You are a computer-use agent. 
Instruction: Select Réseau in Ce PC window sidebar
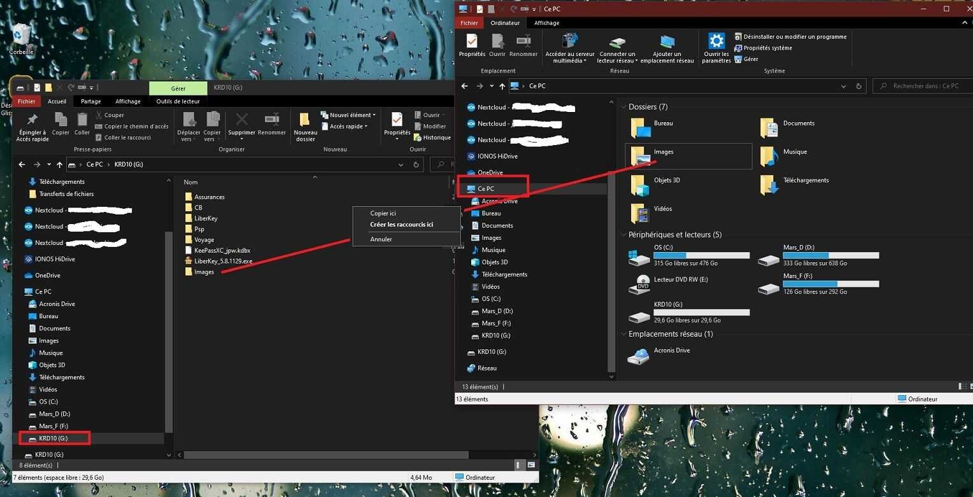tap(481, 368)
